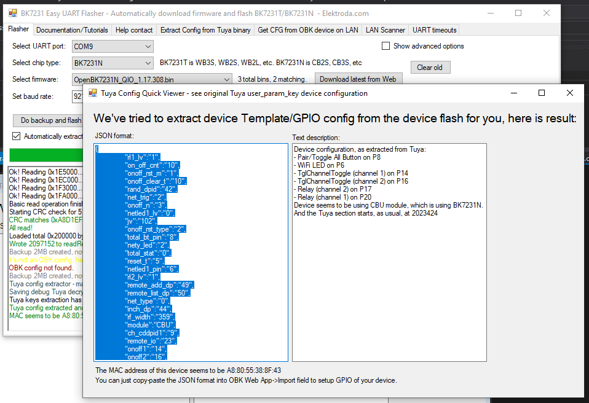Open the firmware OpenBK7231N_QIO dropdown

click(152, 79)
